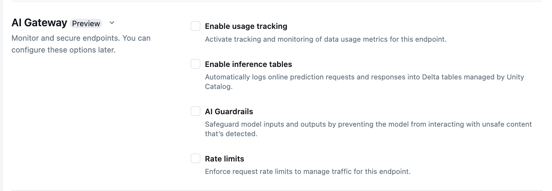
Task: Enable the Rate limits checkbox
Action: pos(195,159)
